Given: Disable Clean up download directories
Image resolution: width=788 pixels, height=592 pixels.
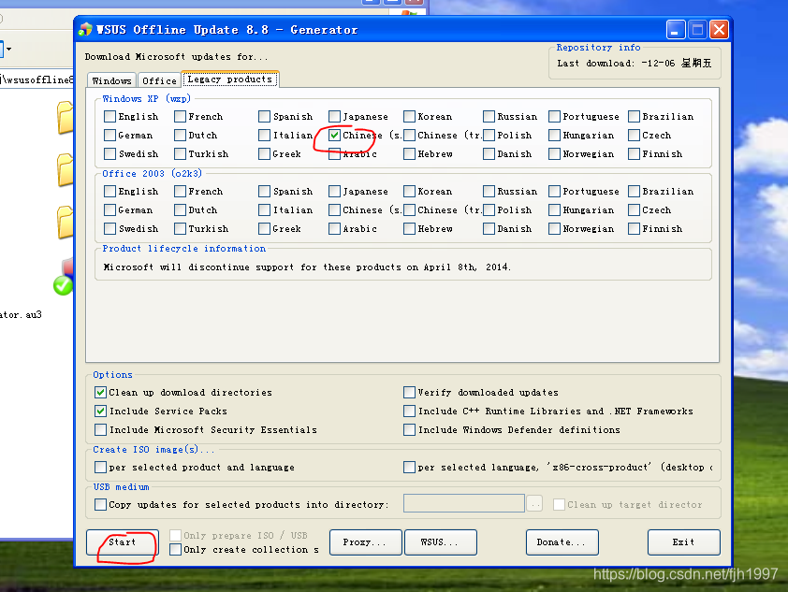Looking at the screenshot, I should point(100,392).
